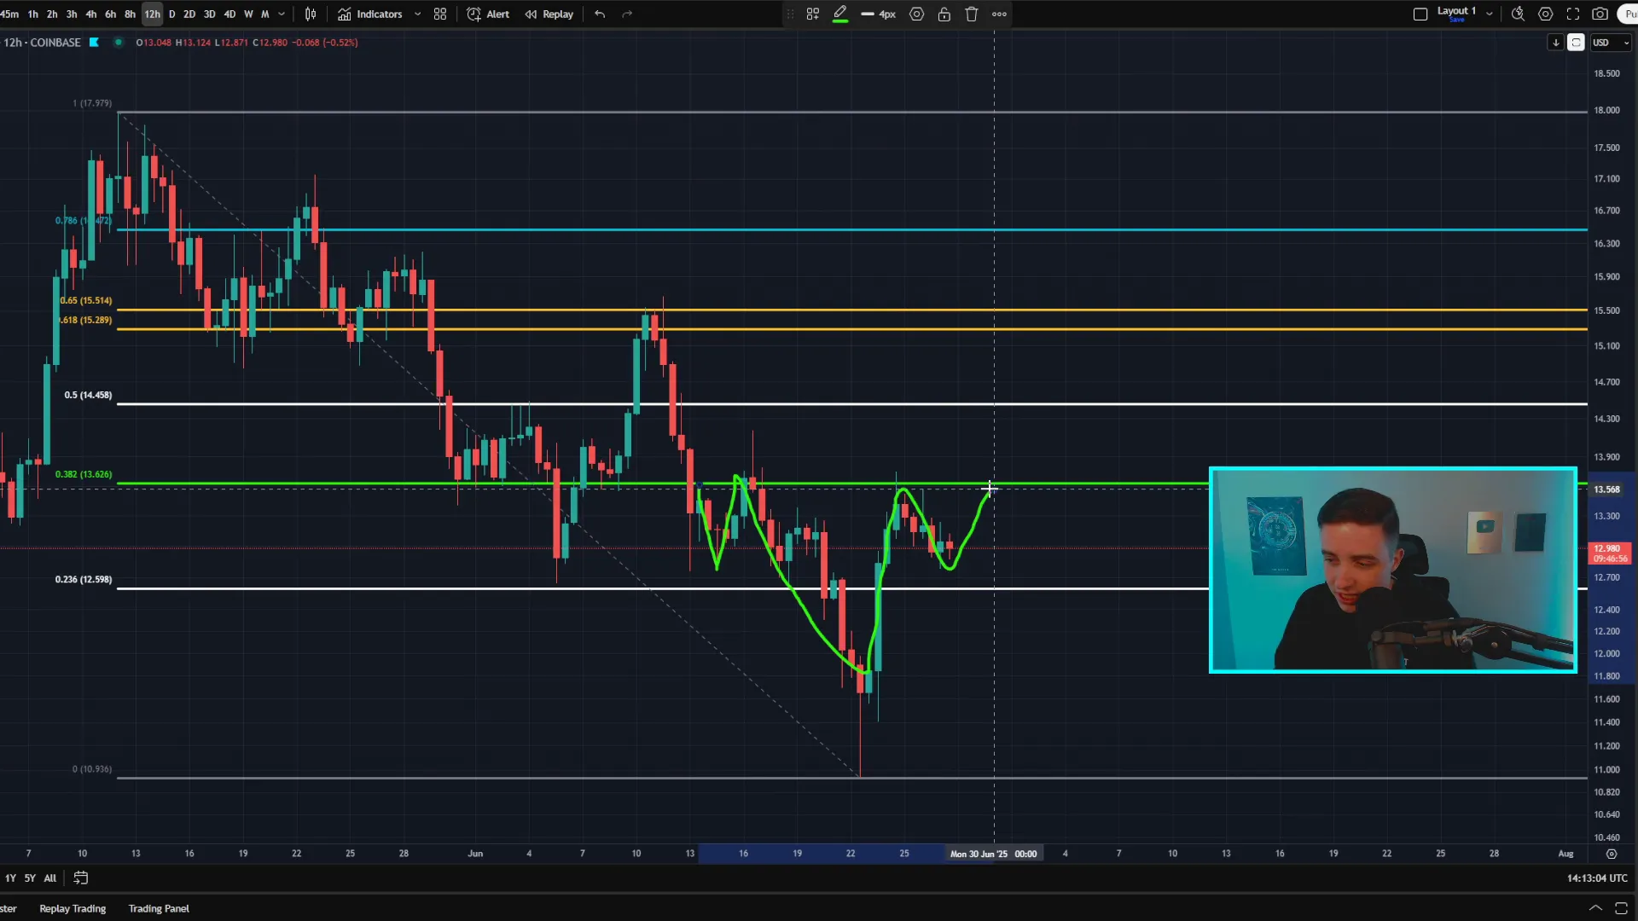Switch to the 1h timeframe

click(x=32, y=14)
